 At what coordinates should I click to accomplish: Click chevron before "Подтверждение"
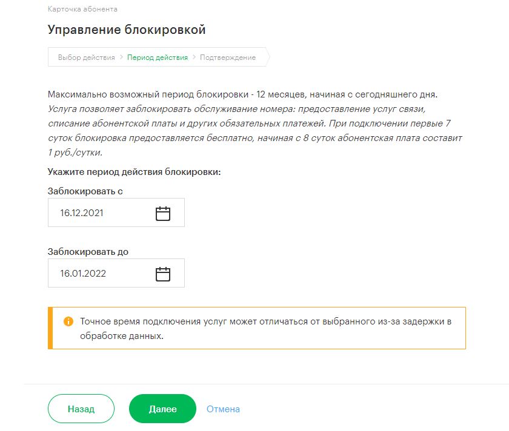click(194, 57)
